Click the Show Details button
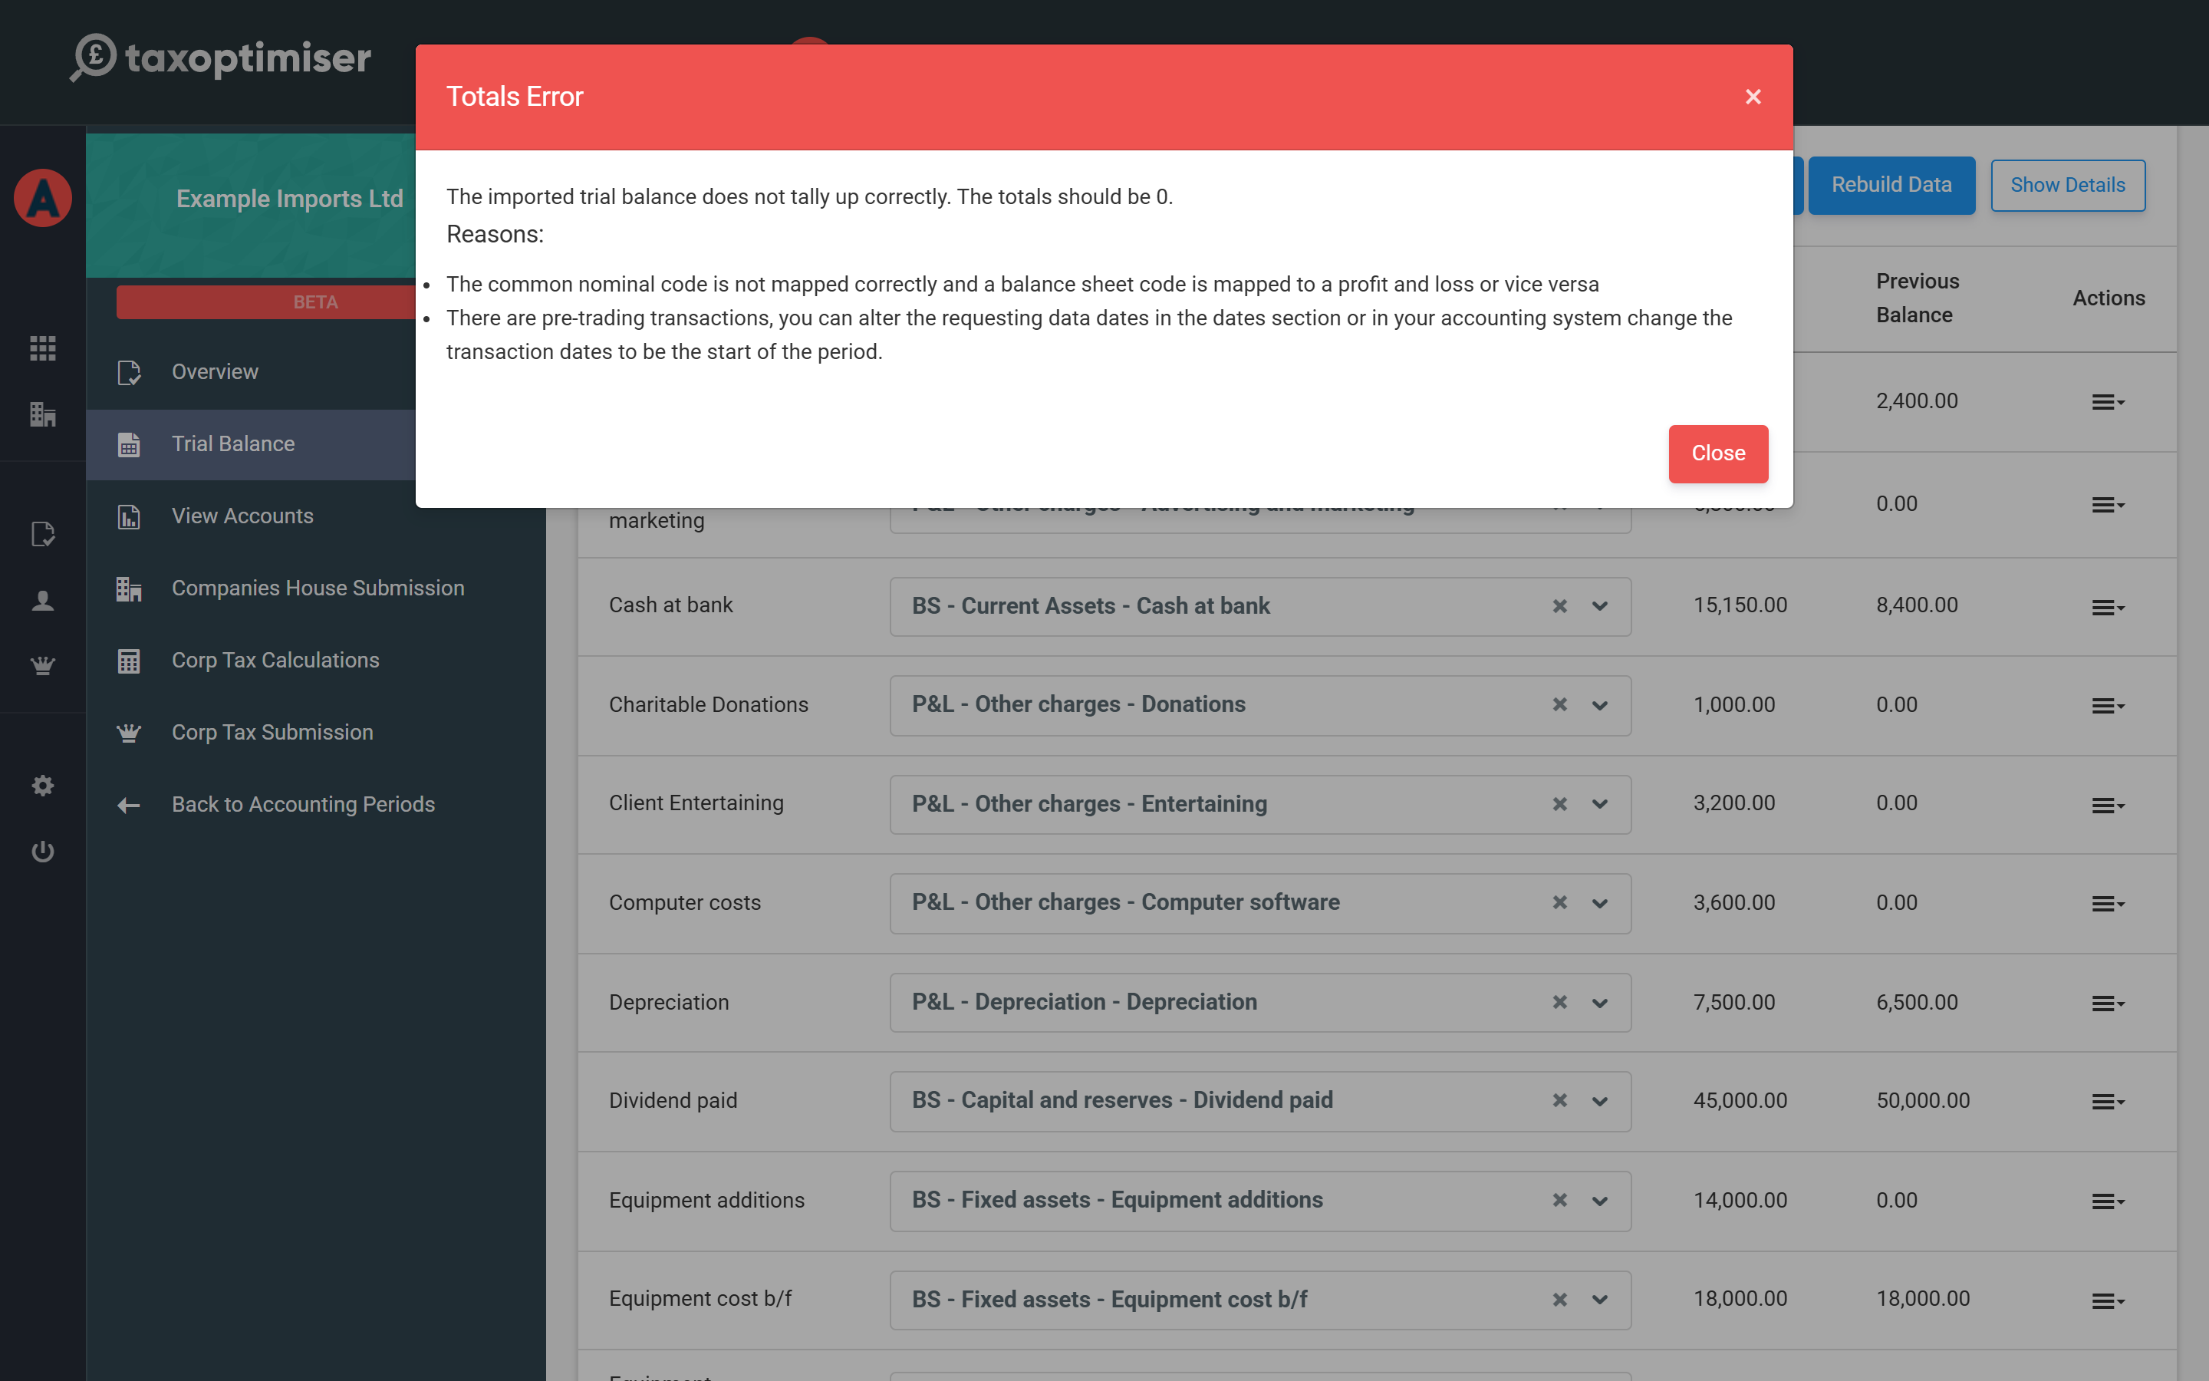The height and width of the screenshot is (1381, 2209). [2068, 184]
